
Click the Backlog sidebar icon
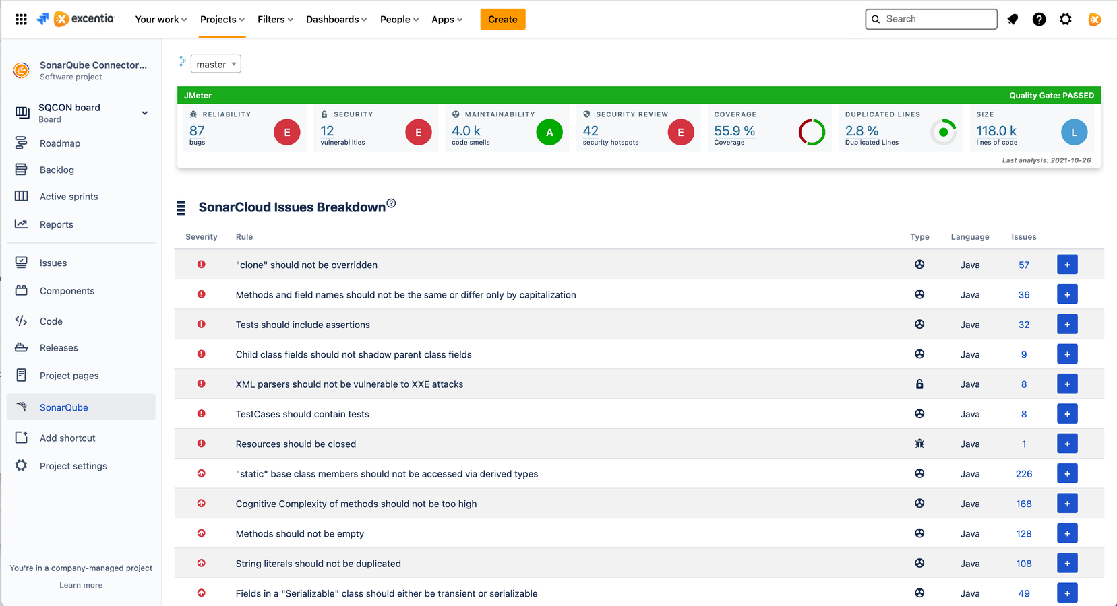coord(22,170)
